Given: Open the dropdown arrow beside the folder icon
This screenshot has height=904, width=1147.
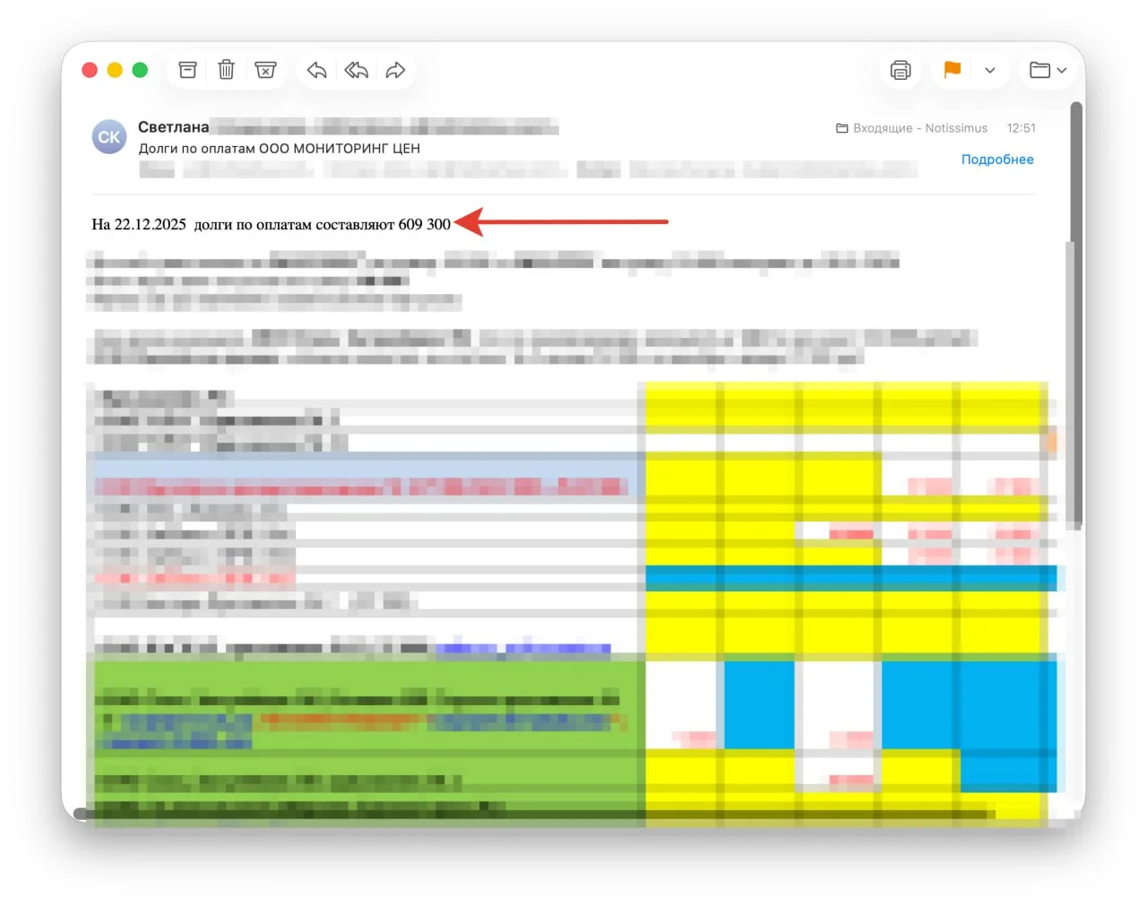Looking at the screenshot, I should (x=1063, y=70).
